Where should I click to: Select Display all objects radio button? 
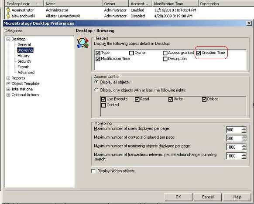96,82
